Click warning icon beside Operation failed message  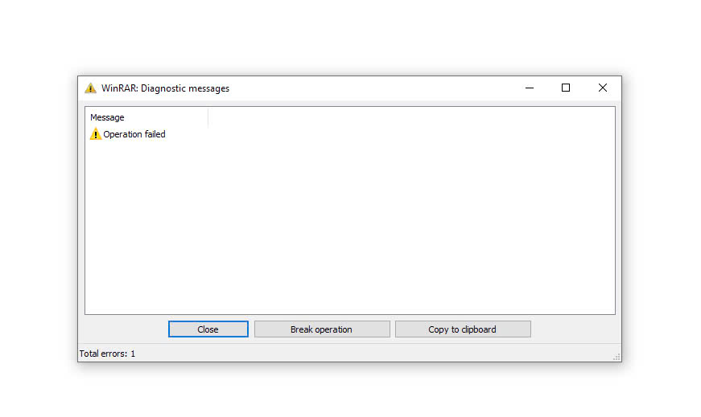click(x=96, y=134)
